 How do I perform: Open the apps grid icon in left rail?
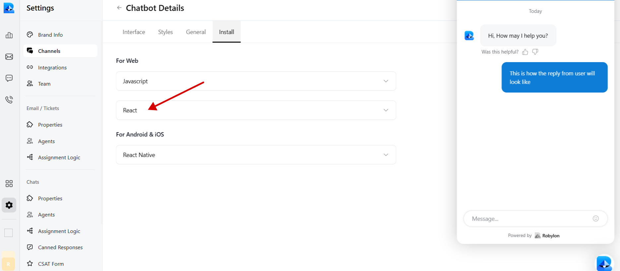point(9,184)
